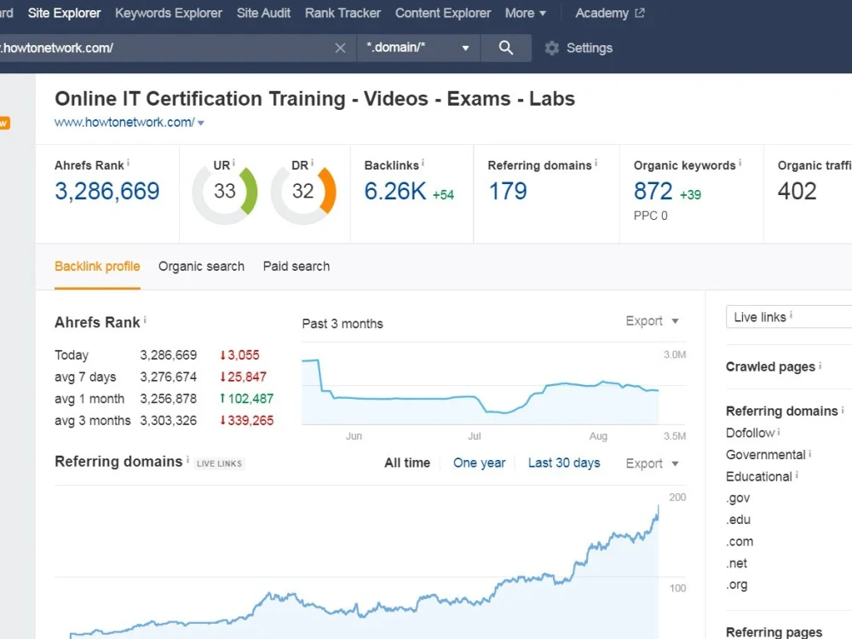Click the Governmental row label

click(x=766, y=455)
